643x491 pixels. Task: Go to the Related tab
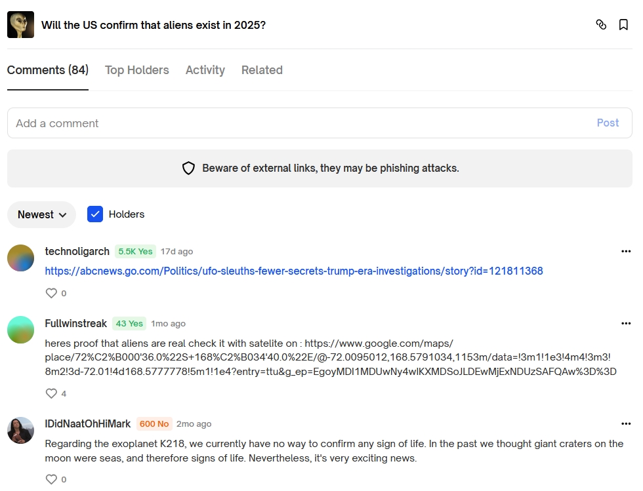tap(262, 70)
